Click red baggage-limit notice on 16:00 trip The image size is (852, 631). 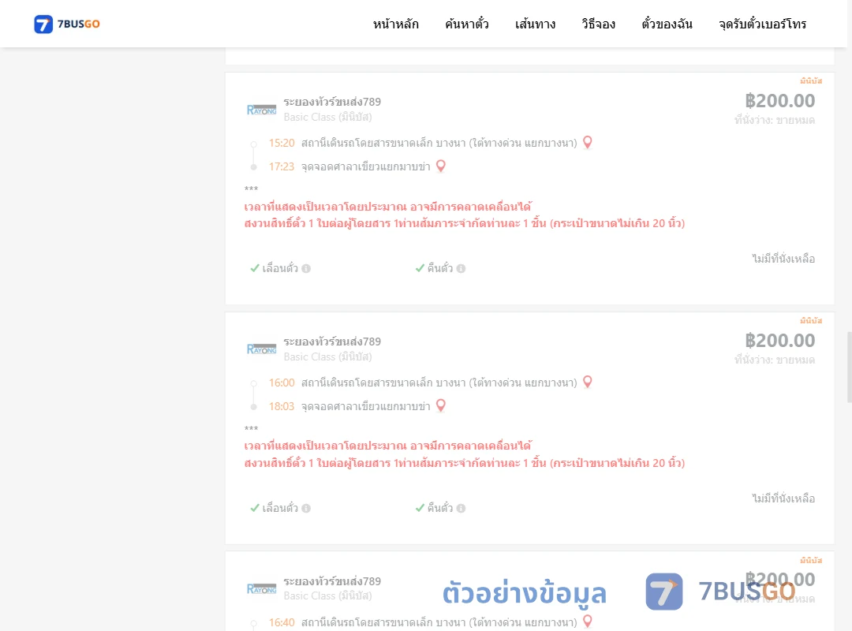point(465,463)
